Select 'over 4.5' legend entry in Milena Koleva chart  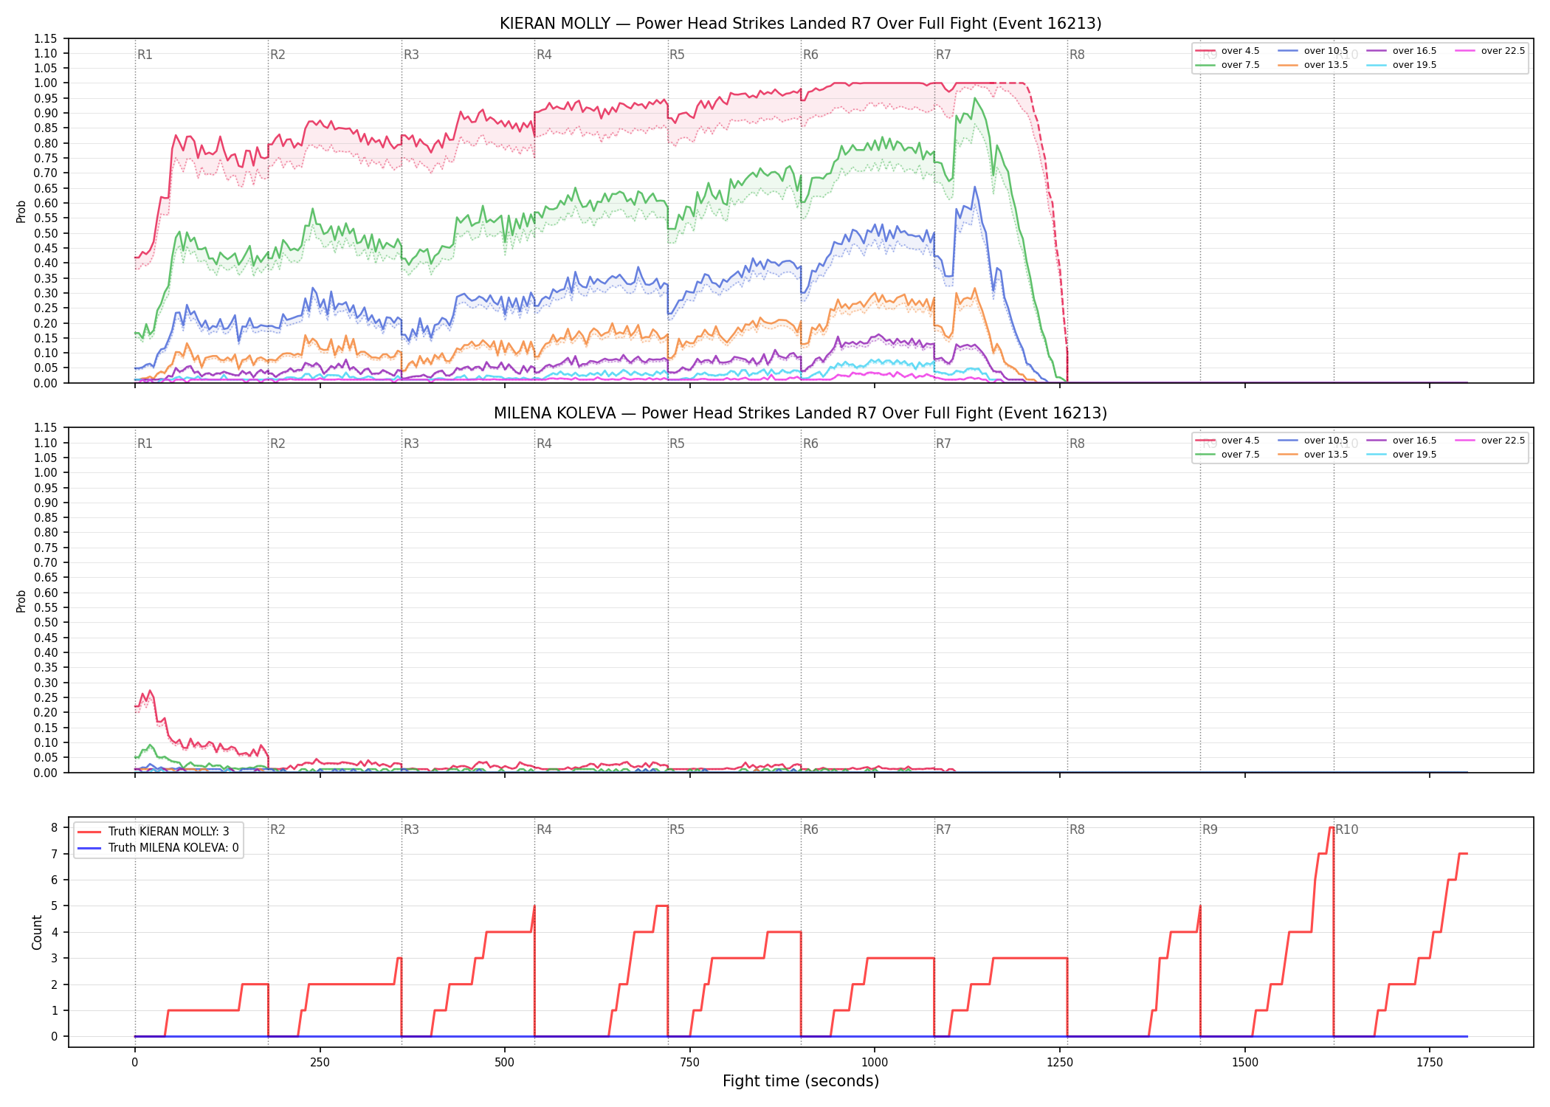point(1227,441)
